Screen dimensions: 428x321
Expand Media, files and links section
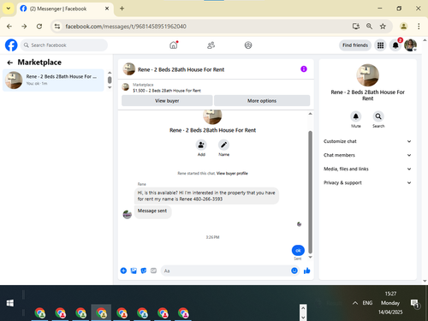[x=367, y=169]
